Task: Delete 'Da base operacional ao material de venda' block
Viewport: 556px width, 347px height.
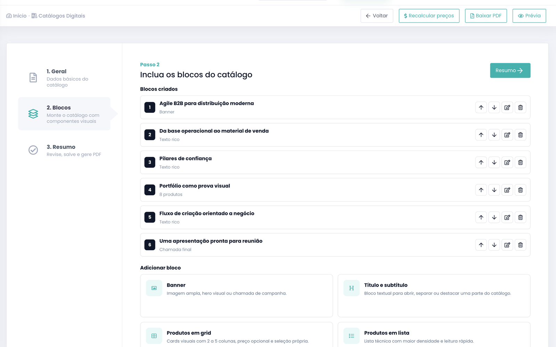Action: point(521,135)
